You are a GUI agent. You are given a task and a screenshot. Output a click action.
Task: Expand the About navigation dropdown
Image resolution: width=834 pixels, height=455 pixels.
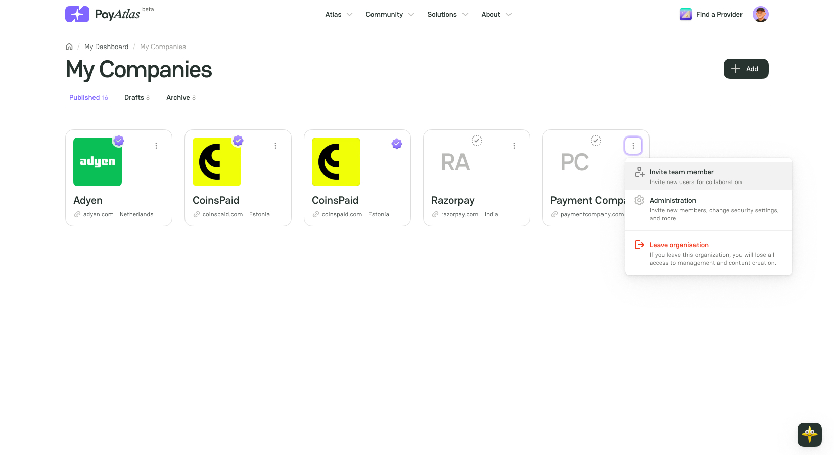(x=496, y=14)
